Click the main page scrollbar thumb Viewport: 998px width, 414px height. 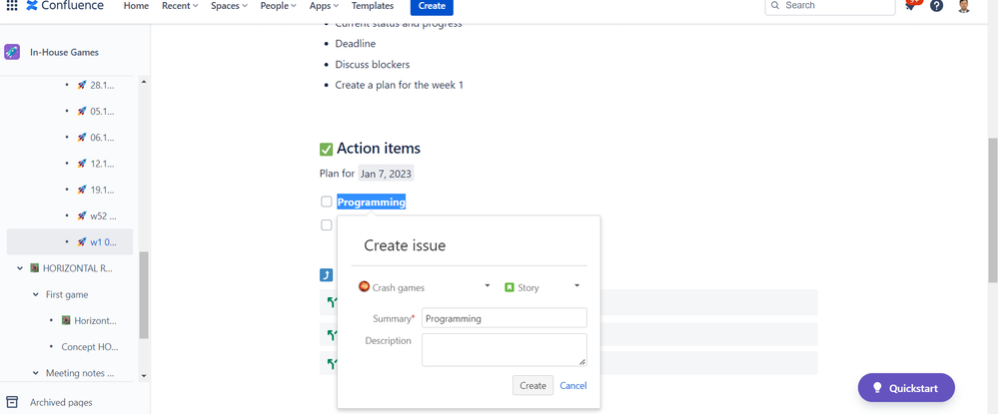(x=993, y=210)
